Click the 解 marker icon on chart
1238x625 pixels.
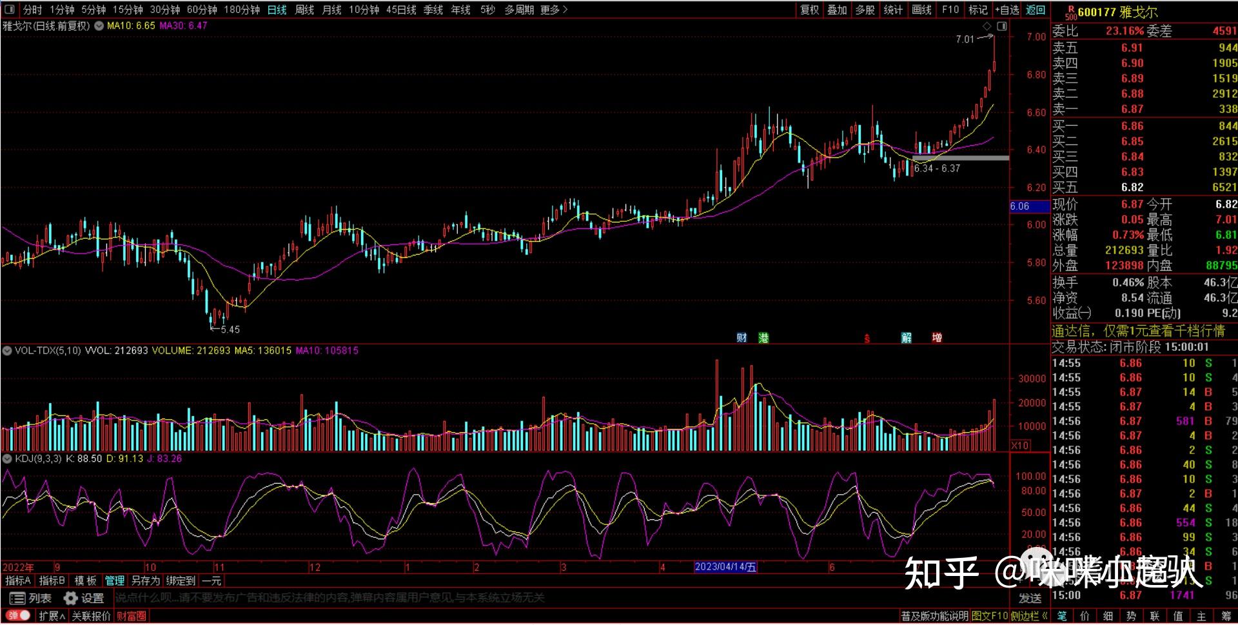907,337
